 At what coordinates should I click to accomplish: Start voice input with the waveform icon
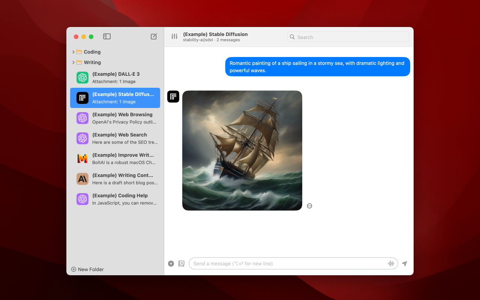(x=391, y=264)
